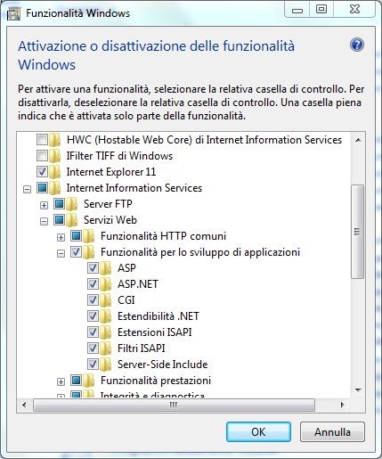The width and height of the screenshot is (382, 459).
Task: Uncheck the ASP.NET checkbox
Action: [93, 283]
